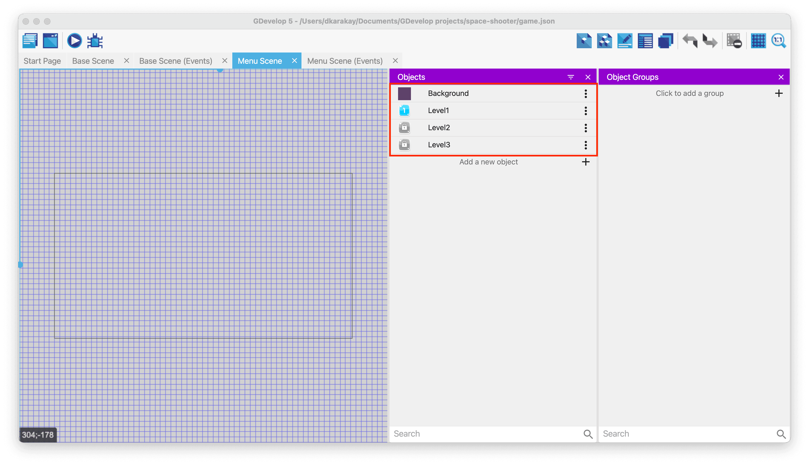Open the filter menu in Objects panel header

tap(571, 77)
